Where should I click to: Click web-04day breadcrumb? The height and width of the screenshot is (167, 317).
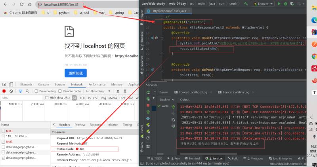[x=178, y=4]
